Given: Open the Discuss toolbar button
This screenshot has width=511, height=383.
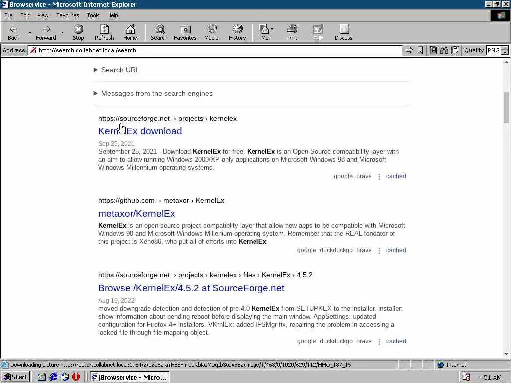Looking at the screenshot, I should click(343, 33).
